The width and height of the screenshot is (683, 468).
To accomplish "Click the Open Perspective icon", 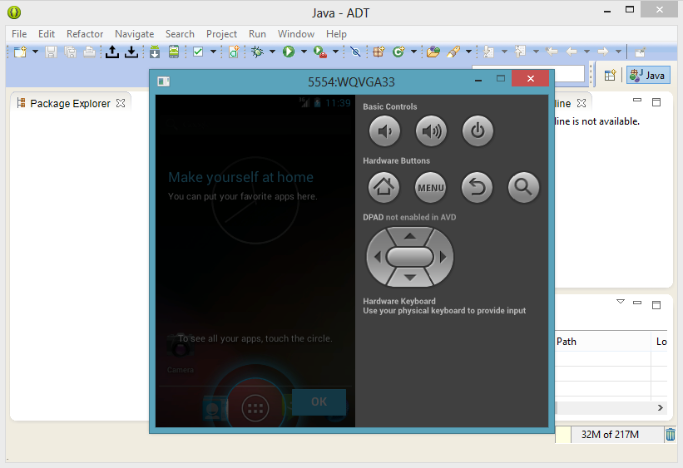I will (611, 76).
